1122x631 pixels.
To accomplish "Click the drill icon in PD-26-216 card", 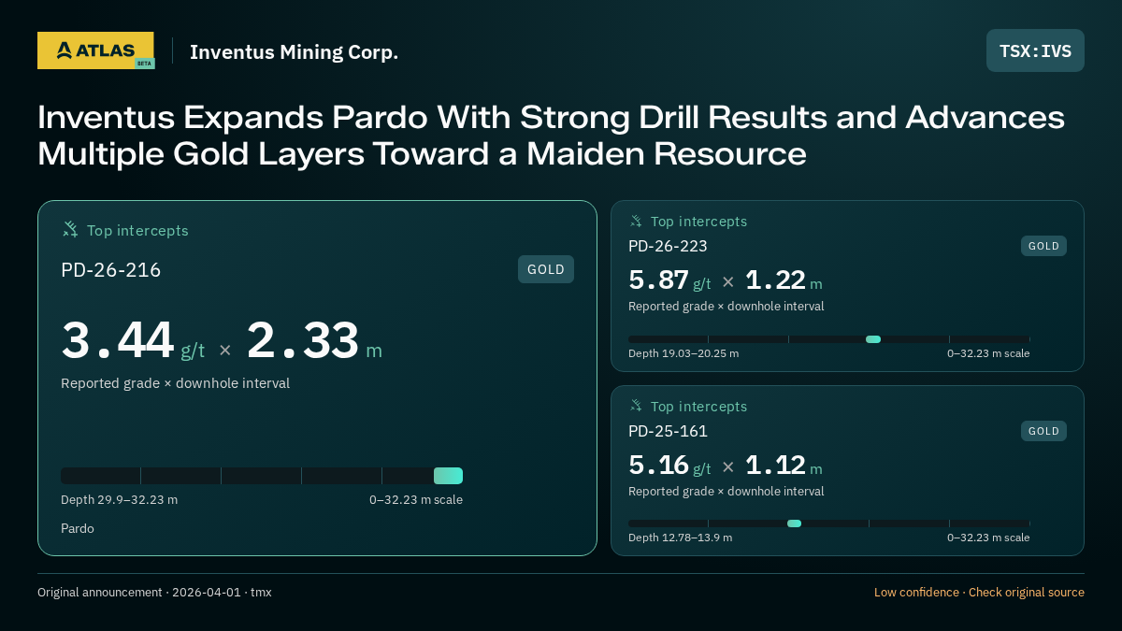I will 70,229.
